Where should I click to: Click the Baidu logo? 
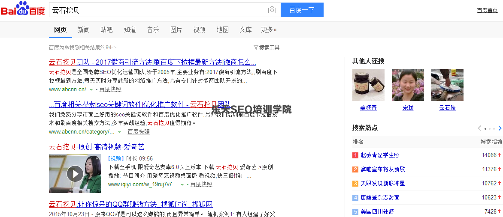pyautogui.click(x=23, y=9)
